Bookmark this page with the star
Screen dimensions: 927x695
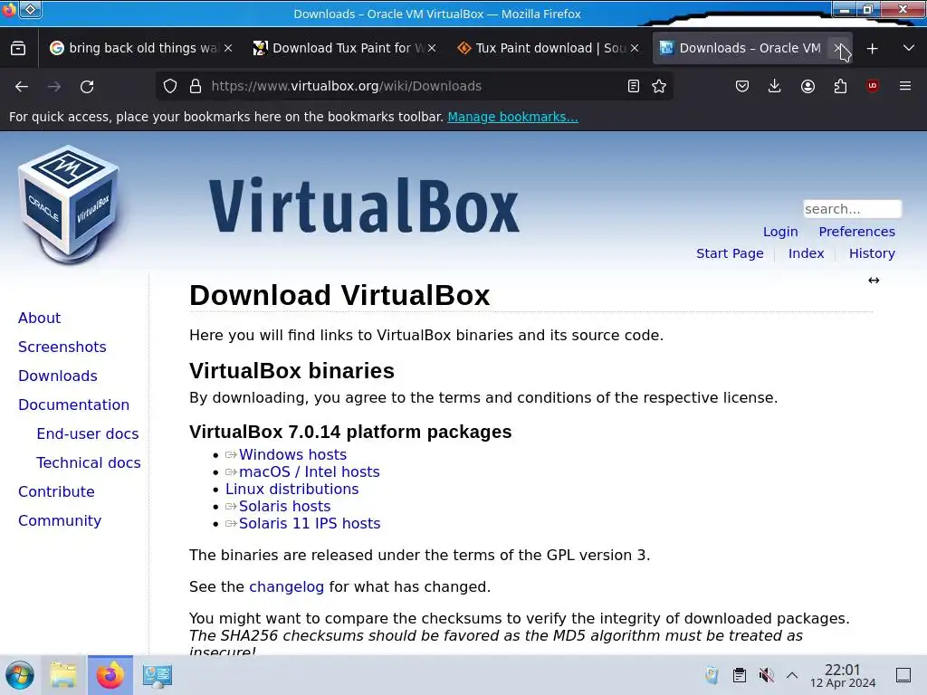pyautogui.click(x=659, y=86)
